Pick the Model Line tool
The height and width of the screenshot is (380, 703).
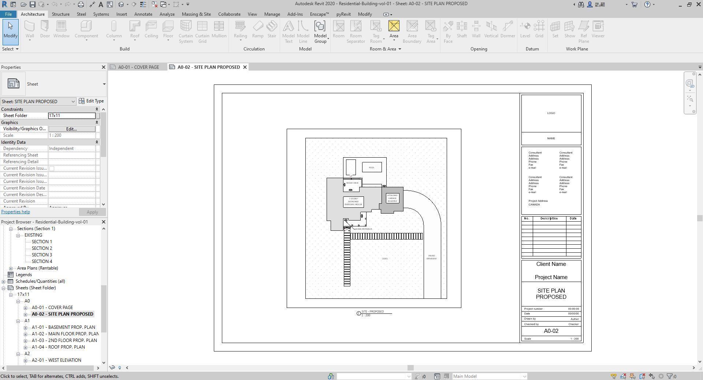click(x=303, y=32)
